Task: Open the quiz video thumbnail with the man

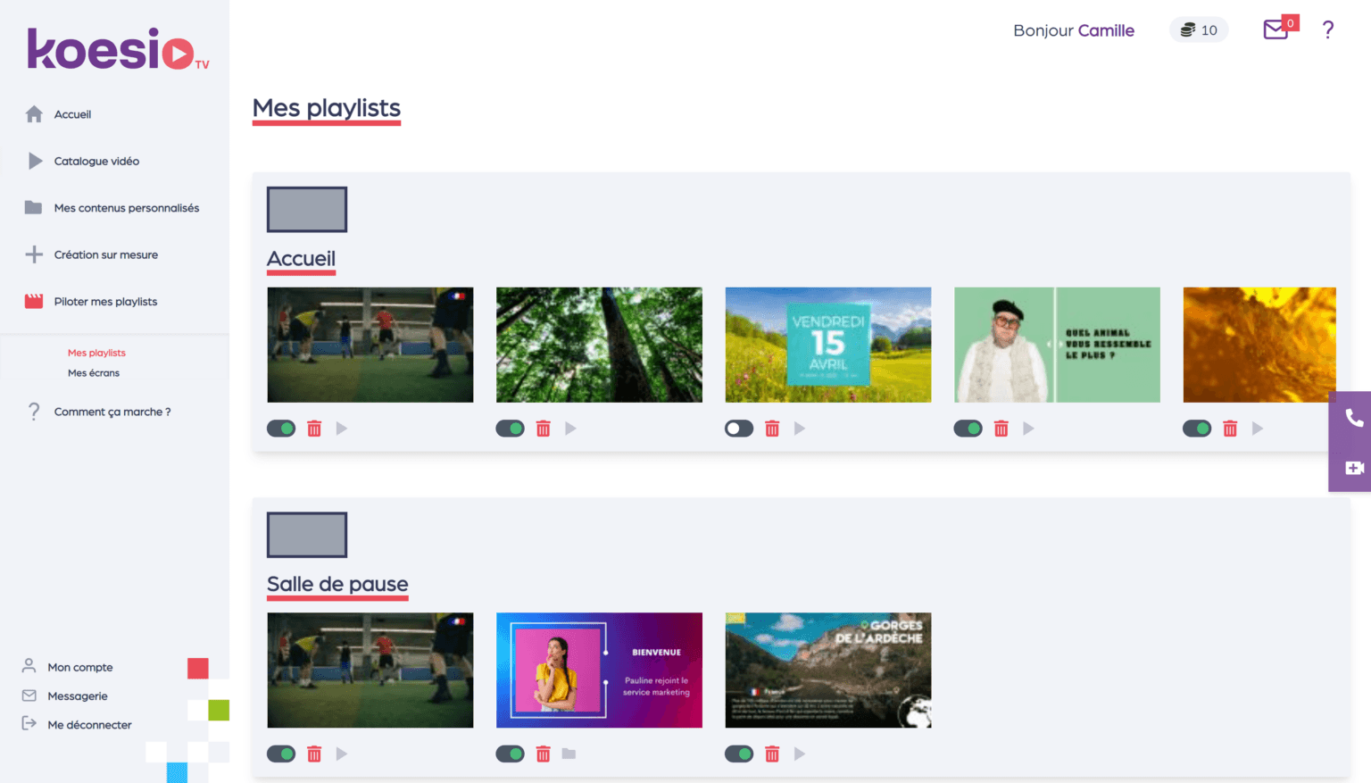Action: [1057, 345]
